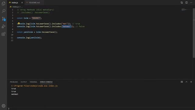
Task: Click the // true comment on line 6
Action: pyautogui.click(x=76, y=24)
